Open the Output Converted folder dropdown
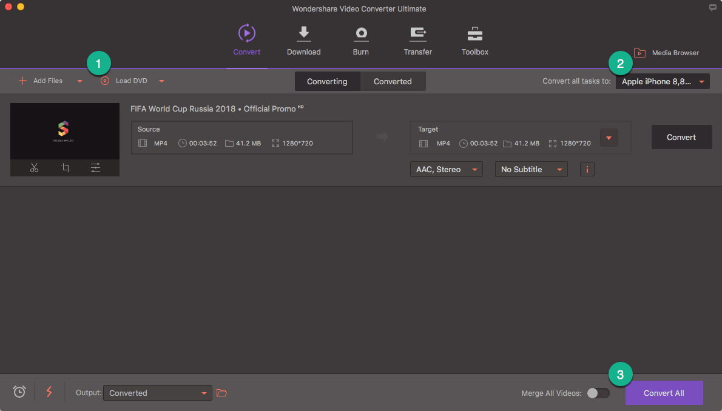 [158, 393]
